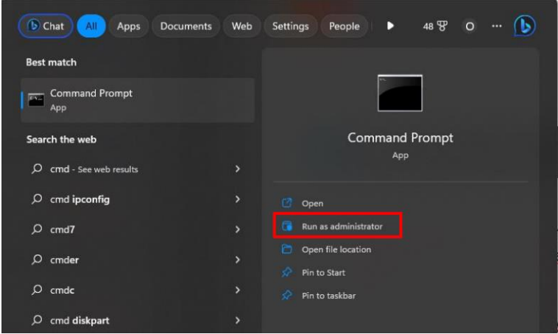558x334 pixels.
Task: Expand the cmd7 suggestion arrow
Action: (x=237, y=230)
